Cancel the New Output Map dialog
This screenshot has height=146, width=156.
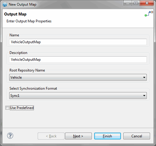point(137,136)
